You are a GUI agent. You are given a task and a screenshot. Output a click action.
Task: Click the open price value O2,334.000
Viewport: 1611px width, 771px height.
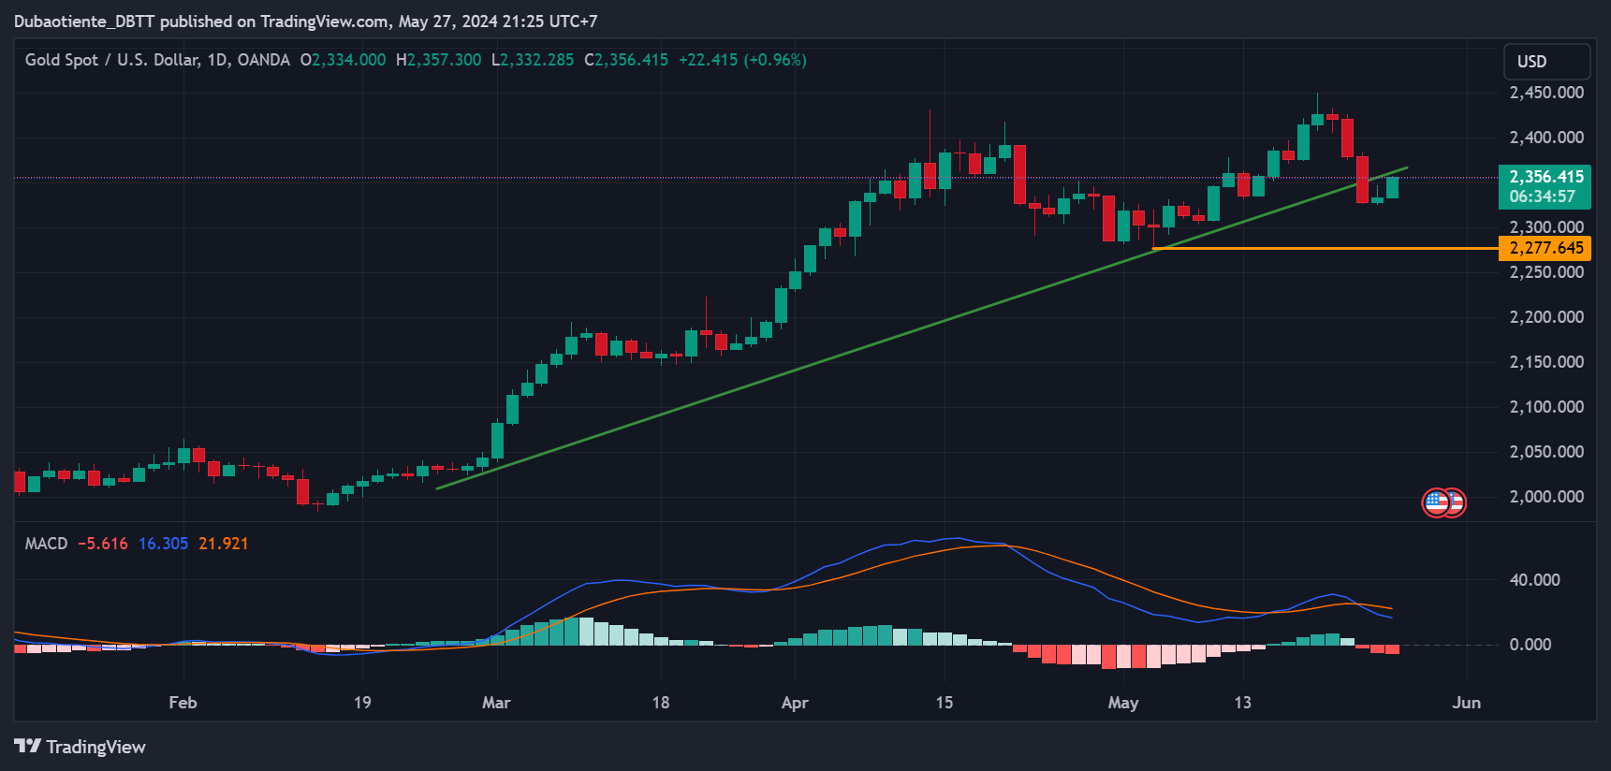pyautogui.click(x=343, y=60)
